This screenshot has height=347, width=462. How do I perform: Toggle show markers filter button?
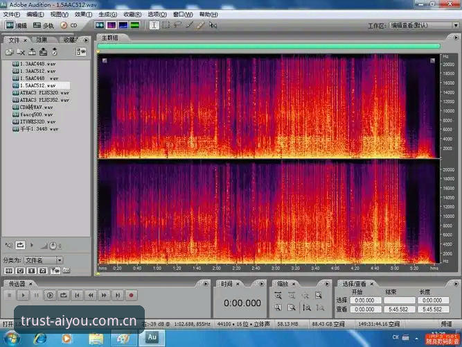pos(55,271)
